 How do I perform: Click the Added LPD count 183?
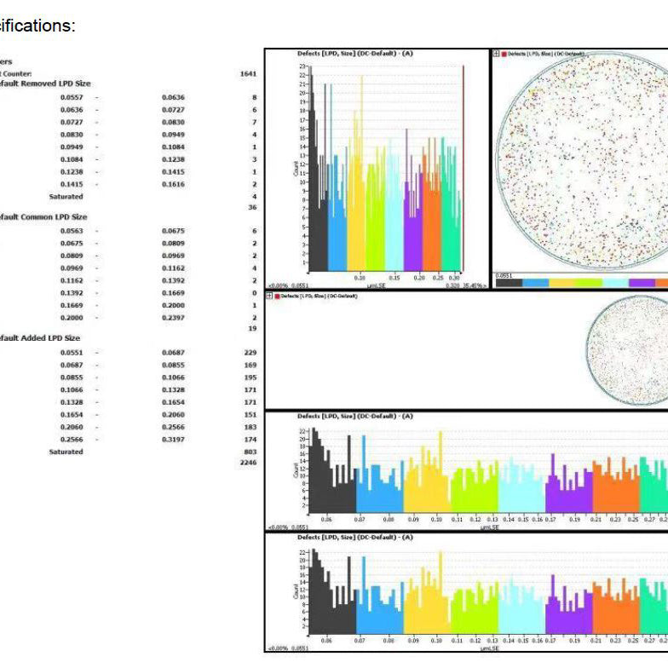pos(250,427)
